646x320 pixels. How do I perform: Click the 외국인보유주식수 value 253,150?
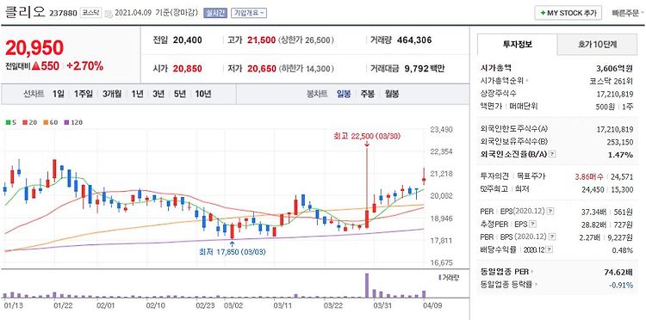click(x=620, y=141)
